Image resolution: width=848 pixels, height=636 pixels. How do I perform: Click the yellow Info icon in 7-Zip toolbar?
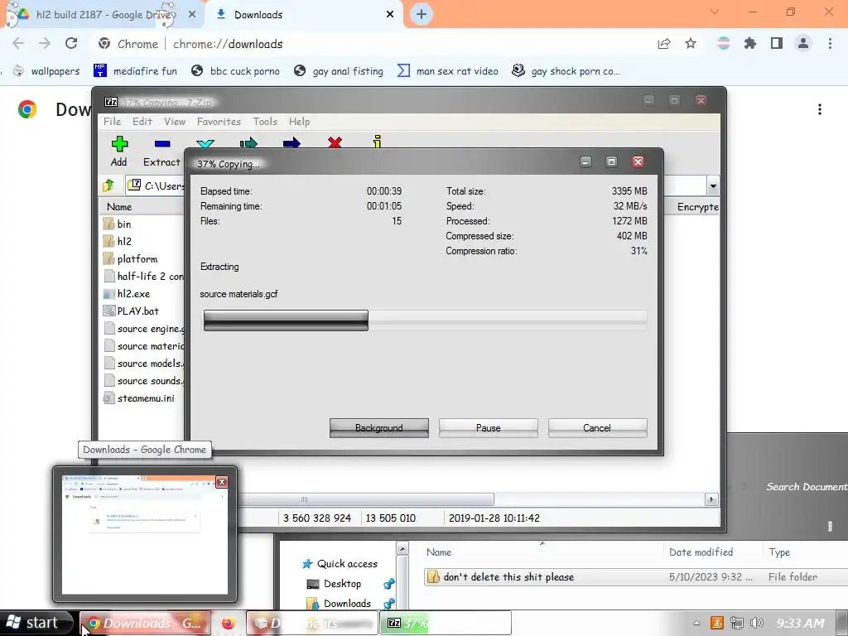378,142
